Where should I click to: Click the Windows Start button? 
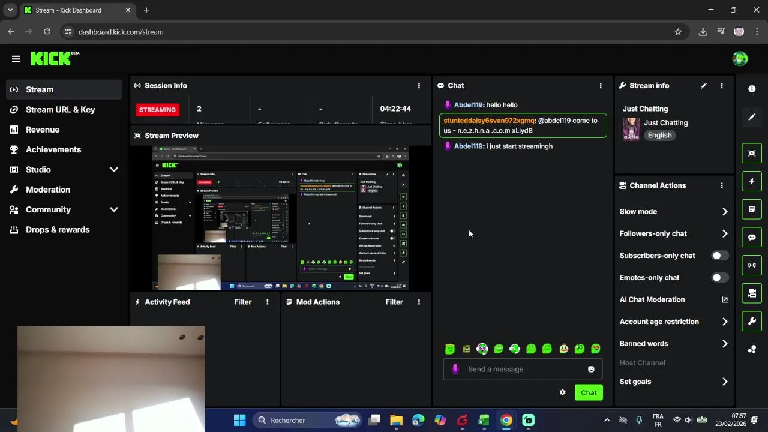[x=239, y=420]
